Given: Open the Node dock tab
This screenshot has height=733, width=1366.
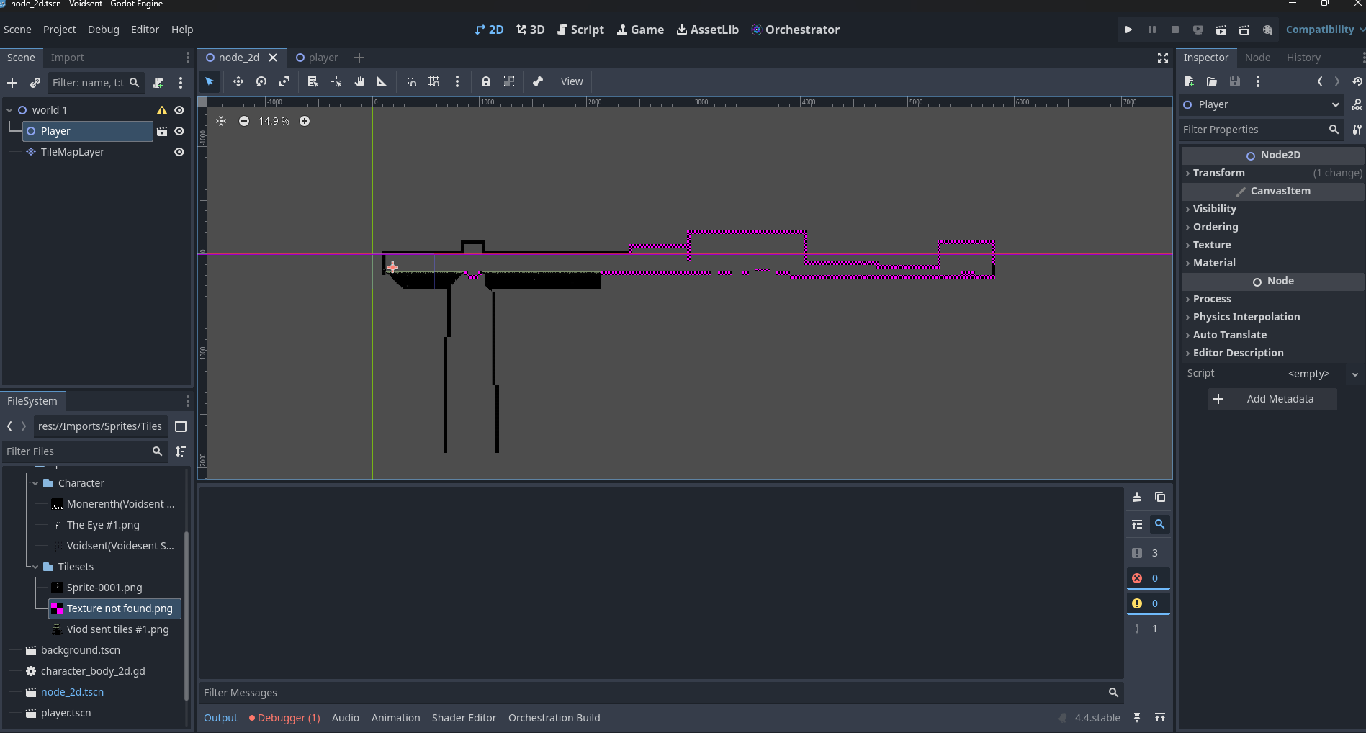Looking at the screenshot, I should [1257, 58].
